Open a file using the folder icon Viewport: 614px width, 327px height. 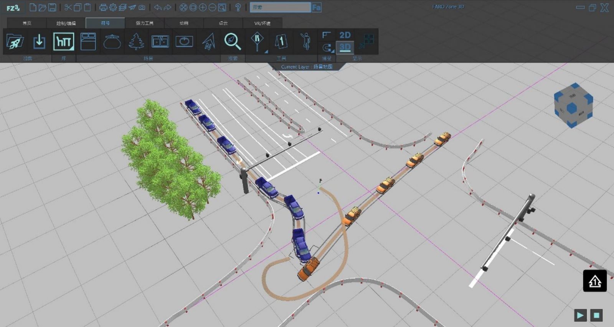43,7
